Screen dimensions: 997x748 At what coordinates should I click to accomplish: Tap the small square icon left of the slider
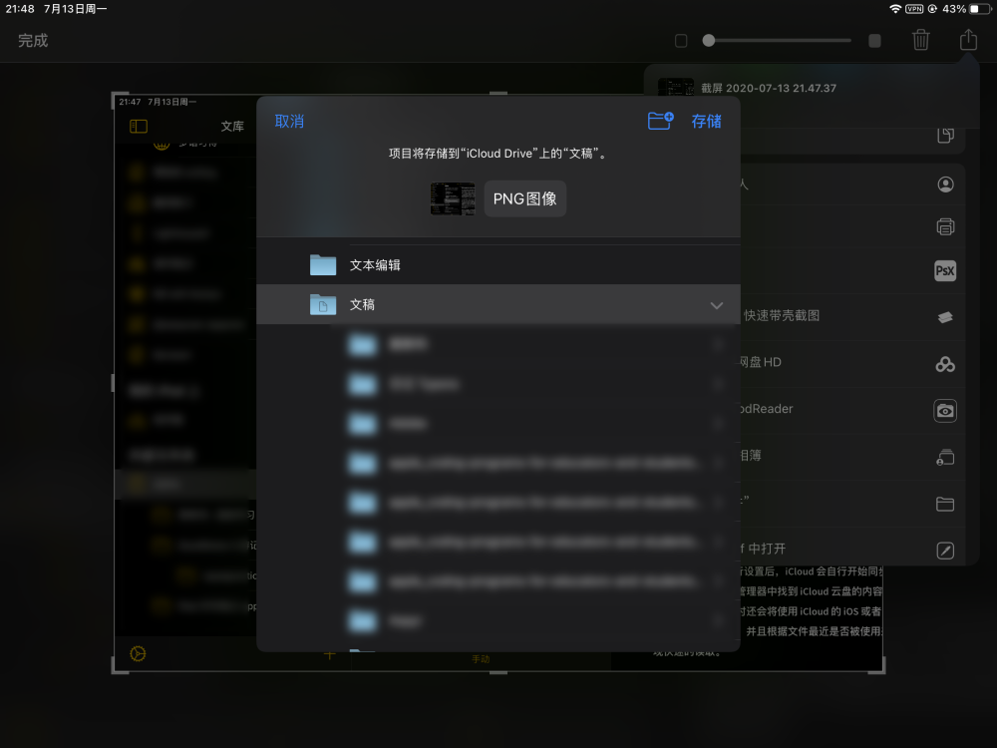point(681,41)
